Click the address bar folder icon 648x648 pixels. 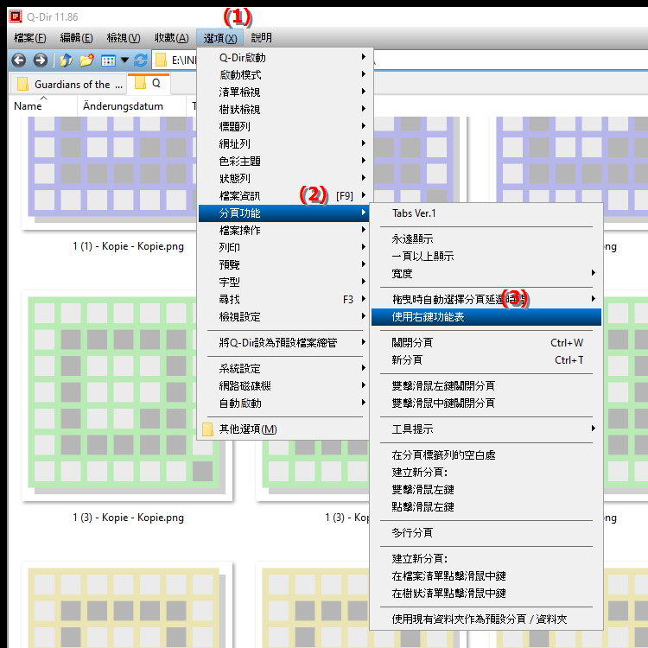coord(161,60)
